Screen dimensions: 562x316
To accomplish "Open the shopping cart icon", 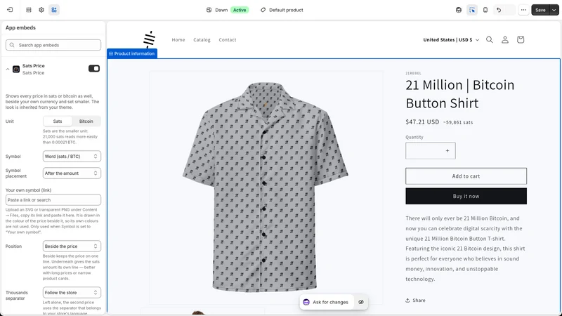I will (521, 40).
